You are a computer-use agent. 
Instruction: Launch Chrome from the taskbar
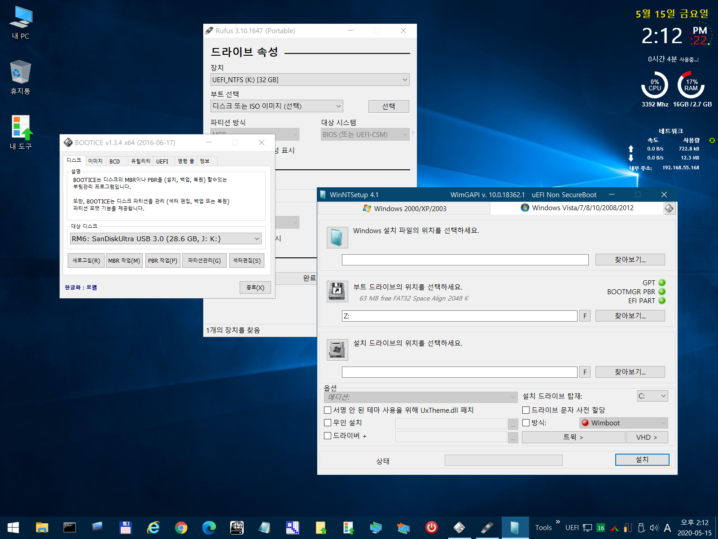click(x=181, y=527)
